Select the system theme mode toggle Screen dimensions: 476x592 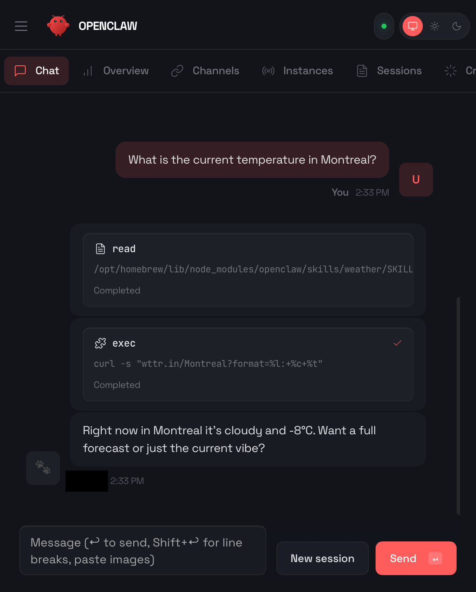(x=413, y=26)
